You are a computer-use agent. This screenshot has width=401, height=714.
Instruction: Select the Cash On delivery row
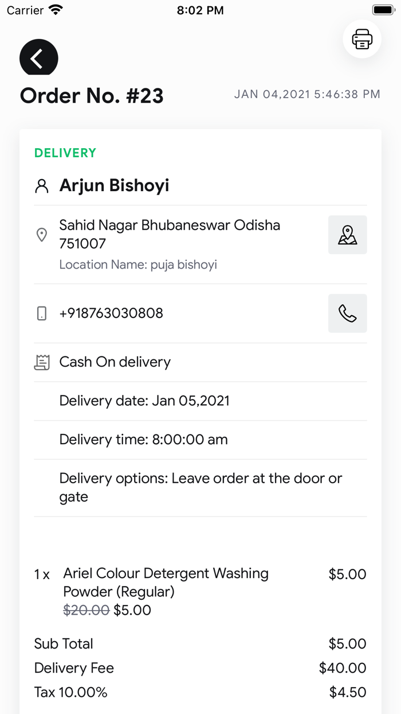pyautogui.click(x=115, y=362)
